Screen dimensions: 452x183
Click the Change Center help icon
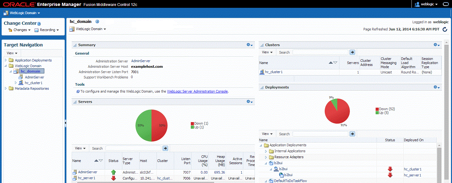click(x=39, y=24)
